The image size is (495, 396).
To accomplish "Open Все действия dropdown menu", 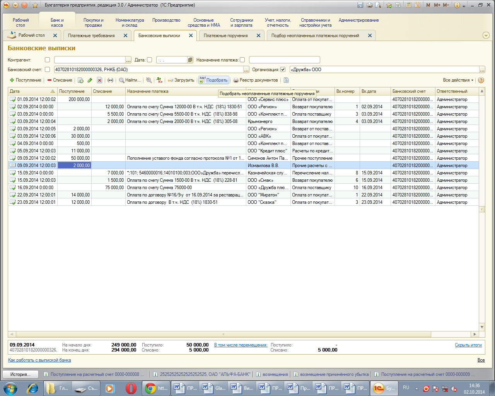I will coord(458,80).
